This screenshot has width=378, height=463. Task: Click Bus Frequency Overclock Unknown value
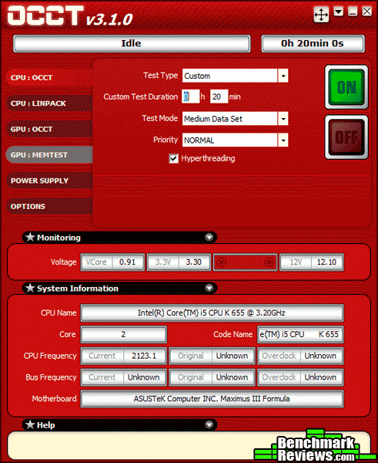click(320, 377)
